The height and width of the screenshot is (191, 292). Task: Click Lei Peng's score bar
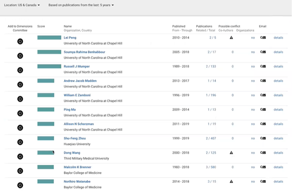tap(49, 38)
